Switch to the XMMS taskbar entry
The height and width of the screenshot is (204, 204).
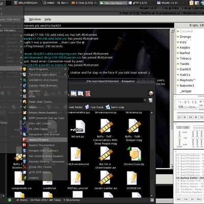[56, 3]
